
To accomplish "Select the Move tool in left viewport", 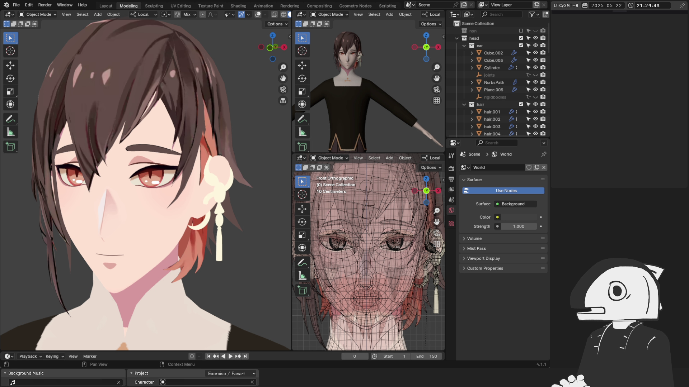I will point(10,65).
